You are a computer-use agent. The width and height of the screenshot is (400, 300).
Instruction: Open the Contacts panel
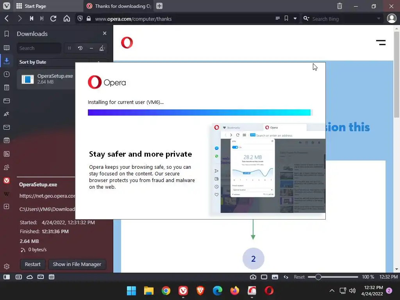(x=7, y=167)
